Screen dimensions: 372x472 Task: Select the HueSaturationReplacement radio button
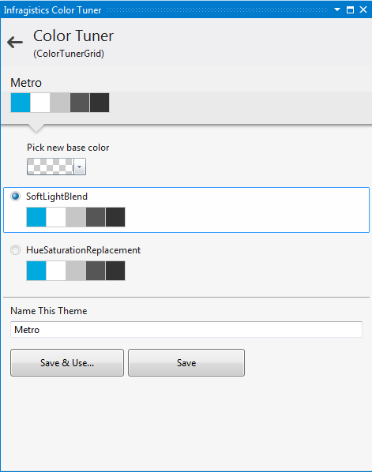tap(15, 250)
